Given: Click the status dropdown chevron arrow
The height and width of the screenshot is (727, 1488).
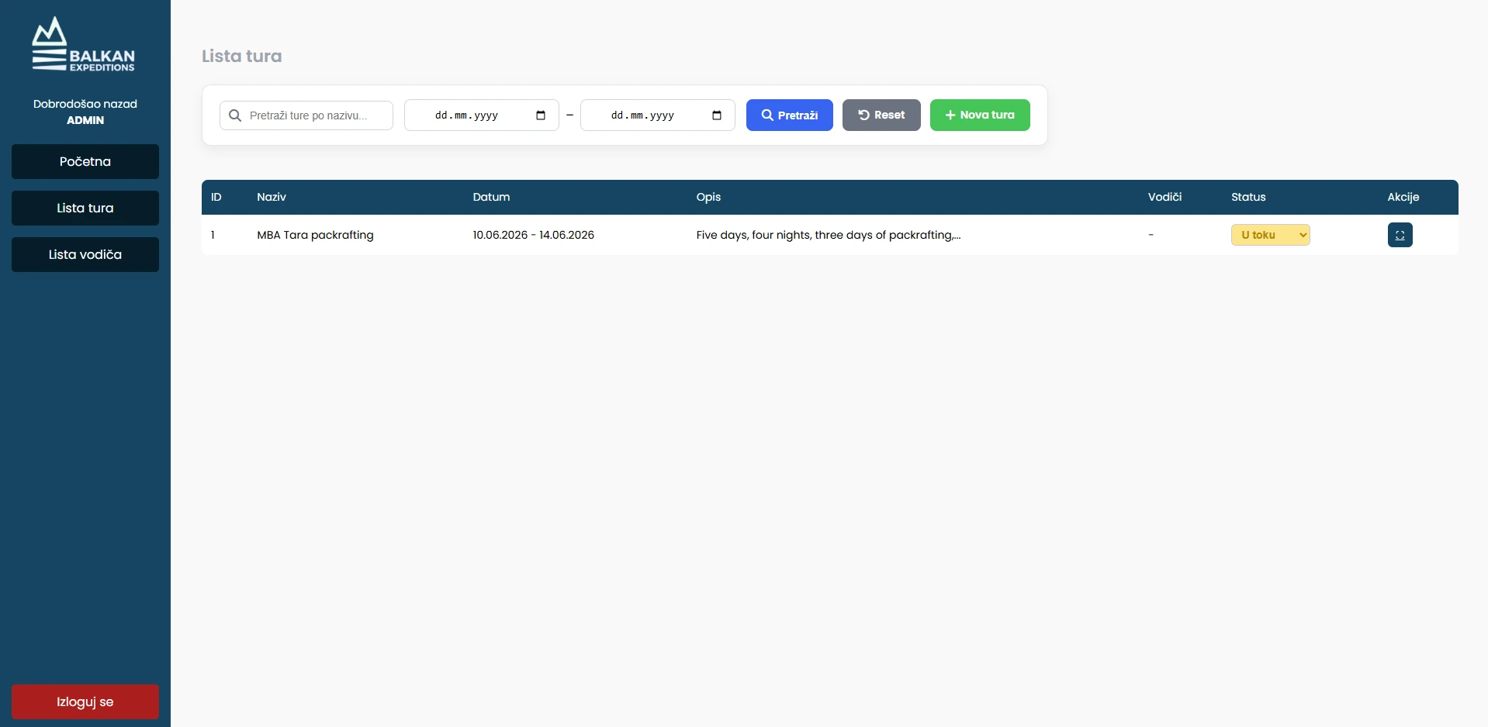Looking at the screenshot, I should point(1303,235).
